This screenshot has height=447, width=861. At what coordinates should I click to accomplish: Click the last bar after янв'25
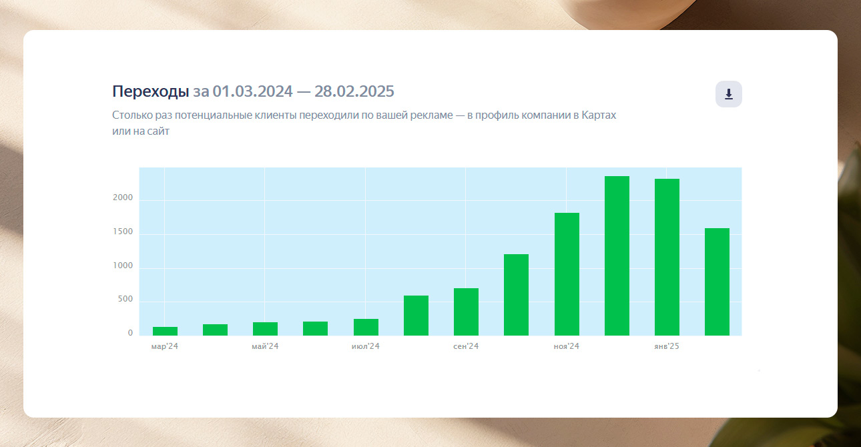pyautogui.click(x=717, y=282)
